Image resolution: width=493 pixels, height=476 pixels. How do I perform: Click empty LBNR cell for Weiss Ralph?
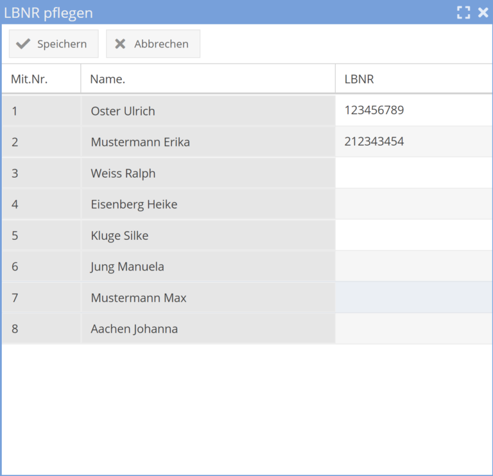[x=413, y=173]
